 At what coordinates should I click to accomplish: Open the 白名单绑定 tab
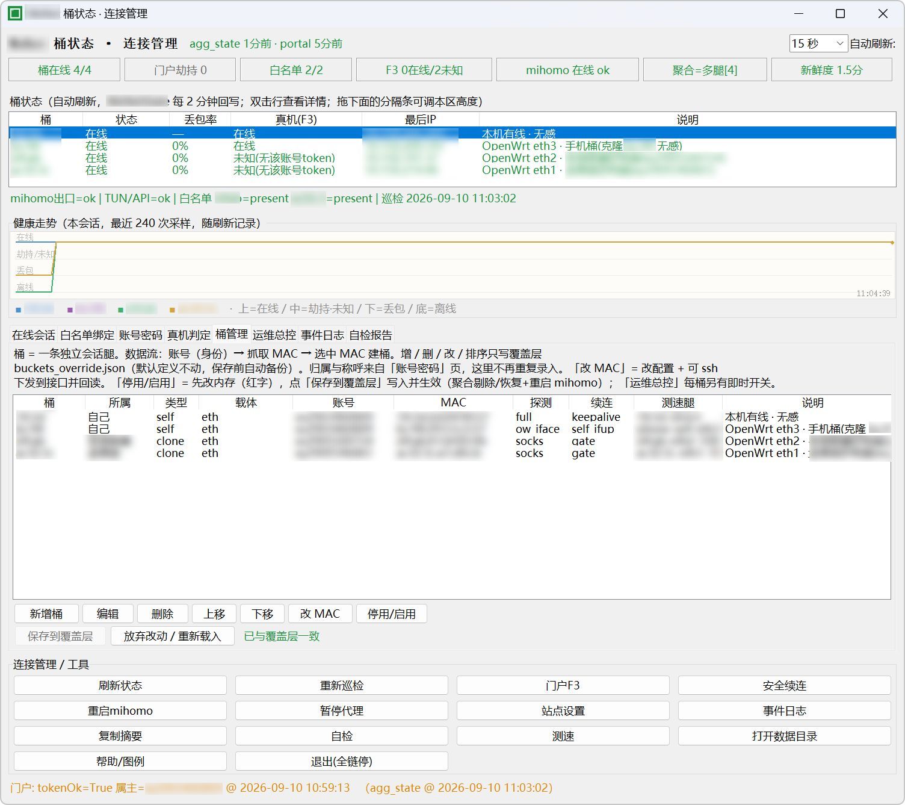point(87,335)
